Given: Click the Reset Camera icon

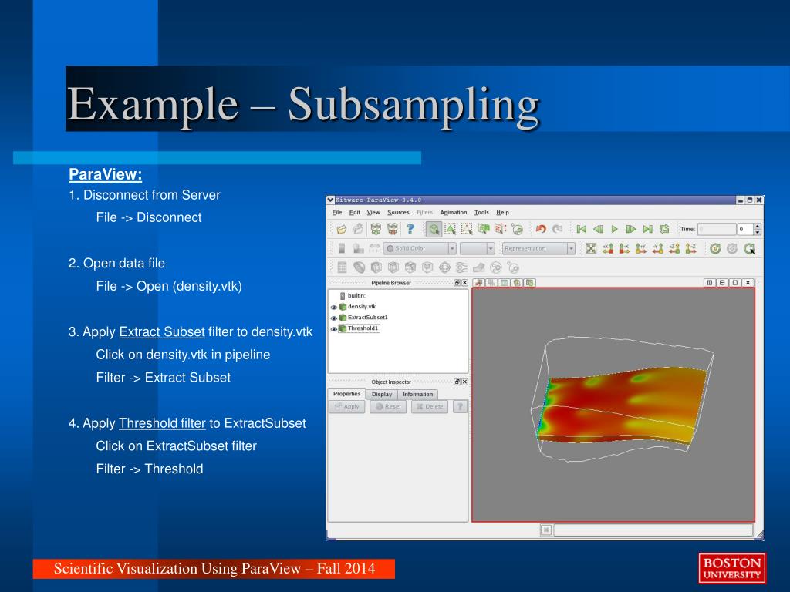Looking at the screenshot, I should point(591,248).
